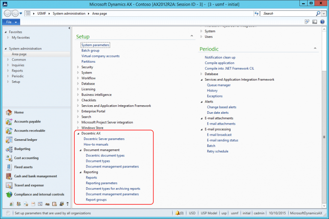Click the clipboard with box module icon
This screenshot has height=219, width=329.
[54, 204]
